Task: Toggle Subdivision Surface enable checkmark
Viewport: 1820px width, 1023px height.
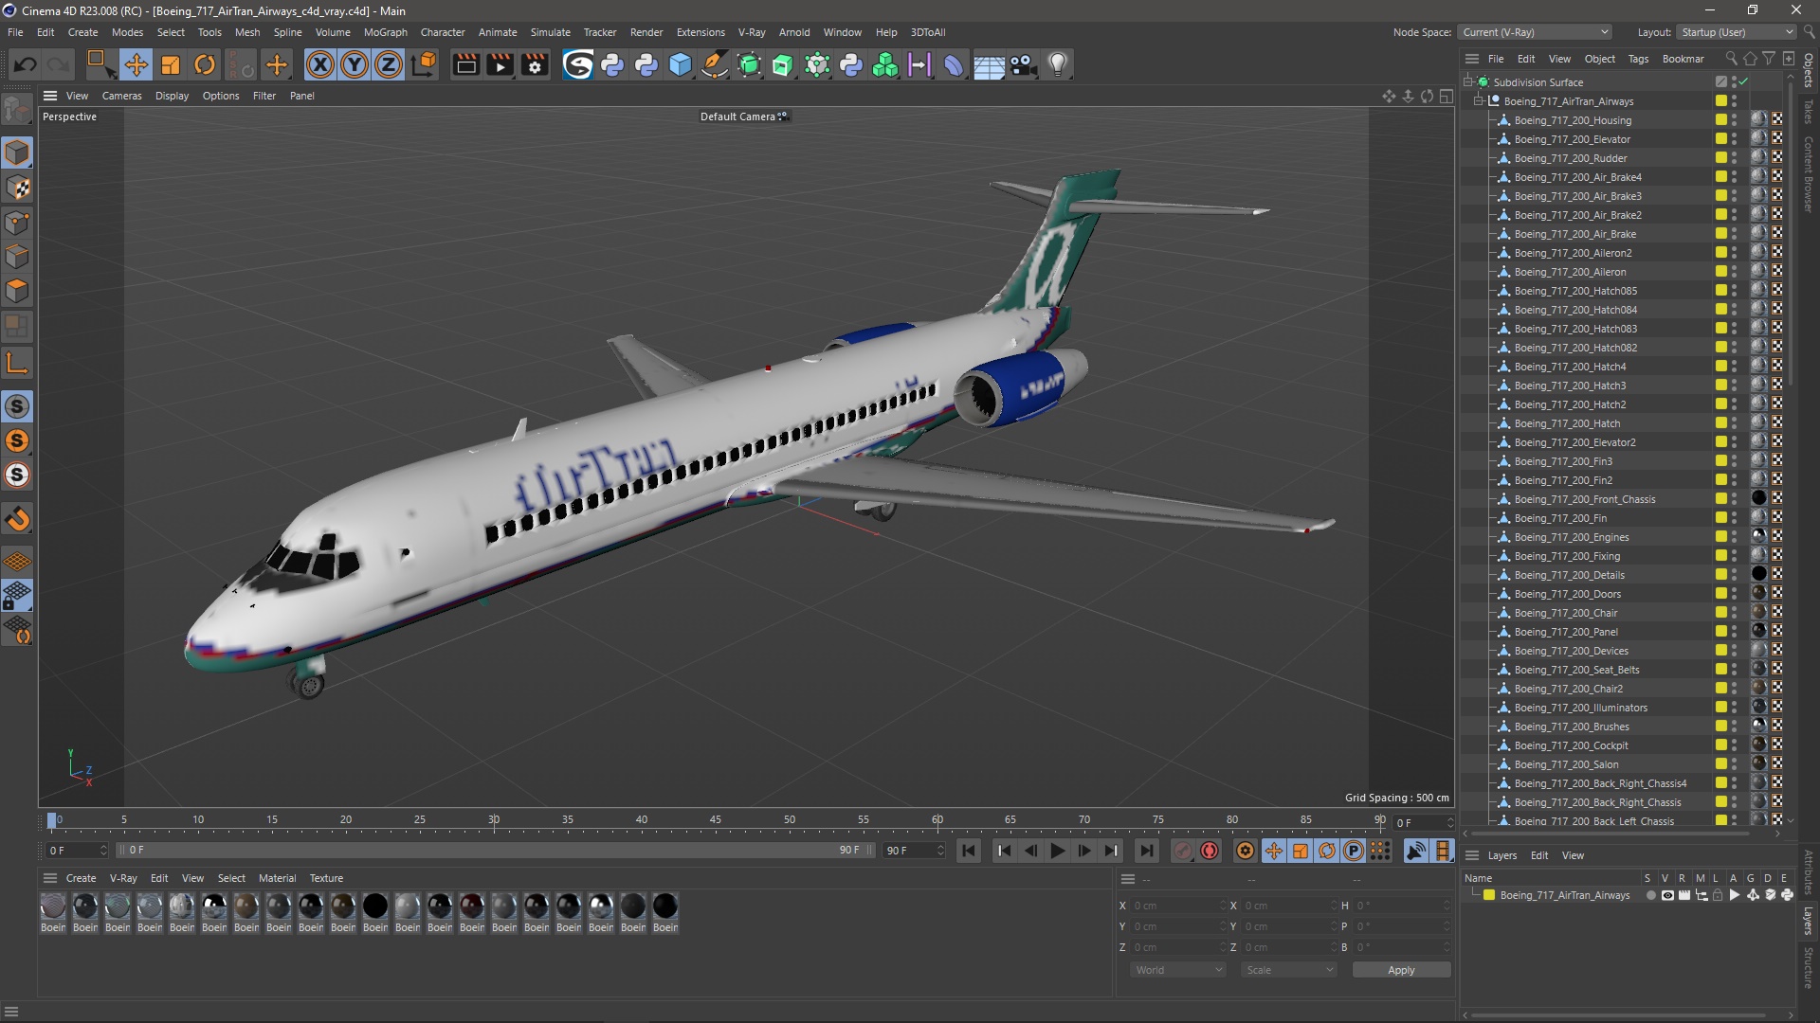Action: click(1743, 82)
